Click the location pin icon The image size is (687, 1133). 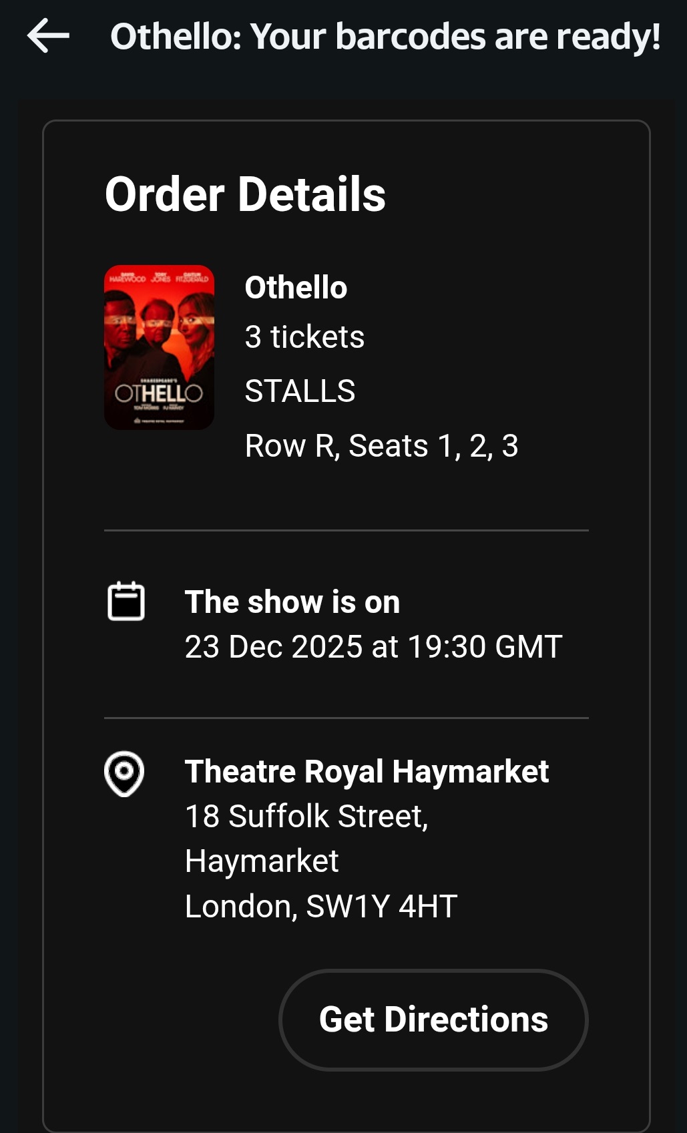point(124,773)
